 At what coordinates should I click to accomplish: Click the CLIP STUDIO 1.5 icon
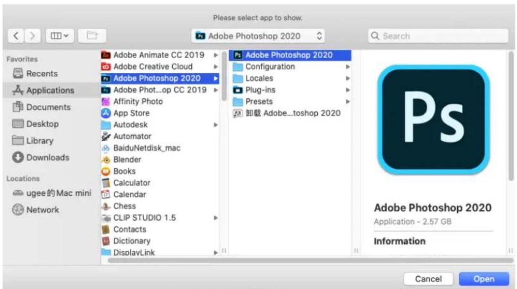(106, 218)
